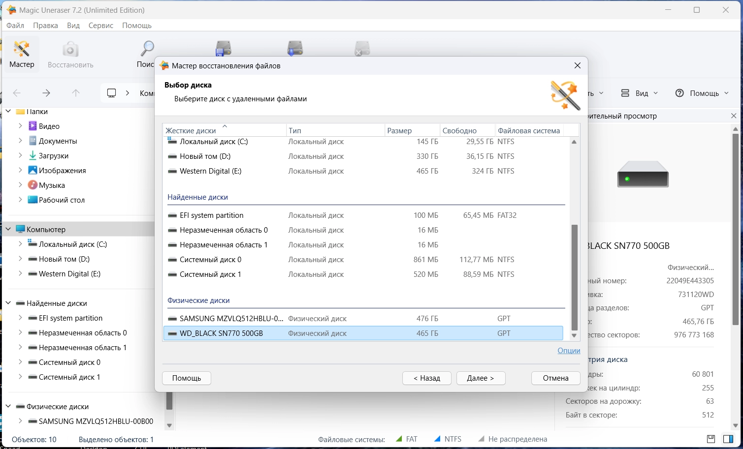Expand the Видео folder in tree

[20, 126]
